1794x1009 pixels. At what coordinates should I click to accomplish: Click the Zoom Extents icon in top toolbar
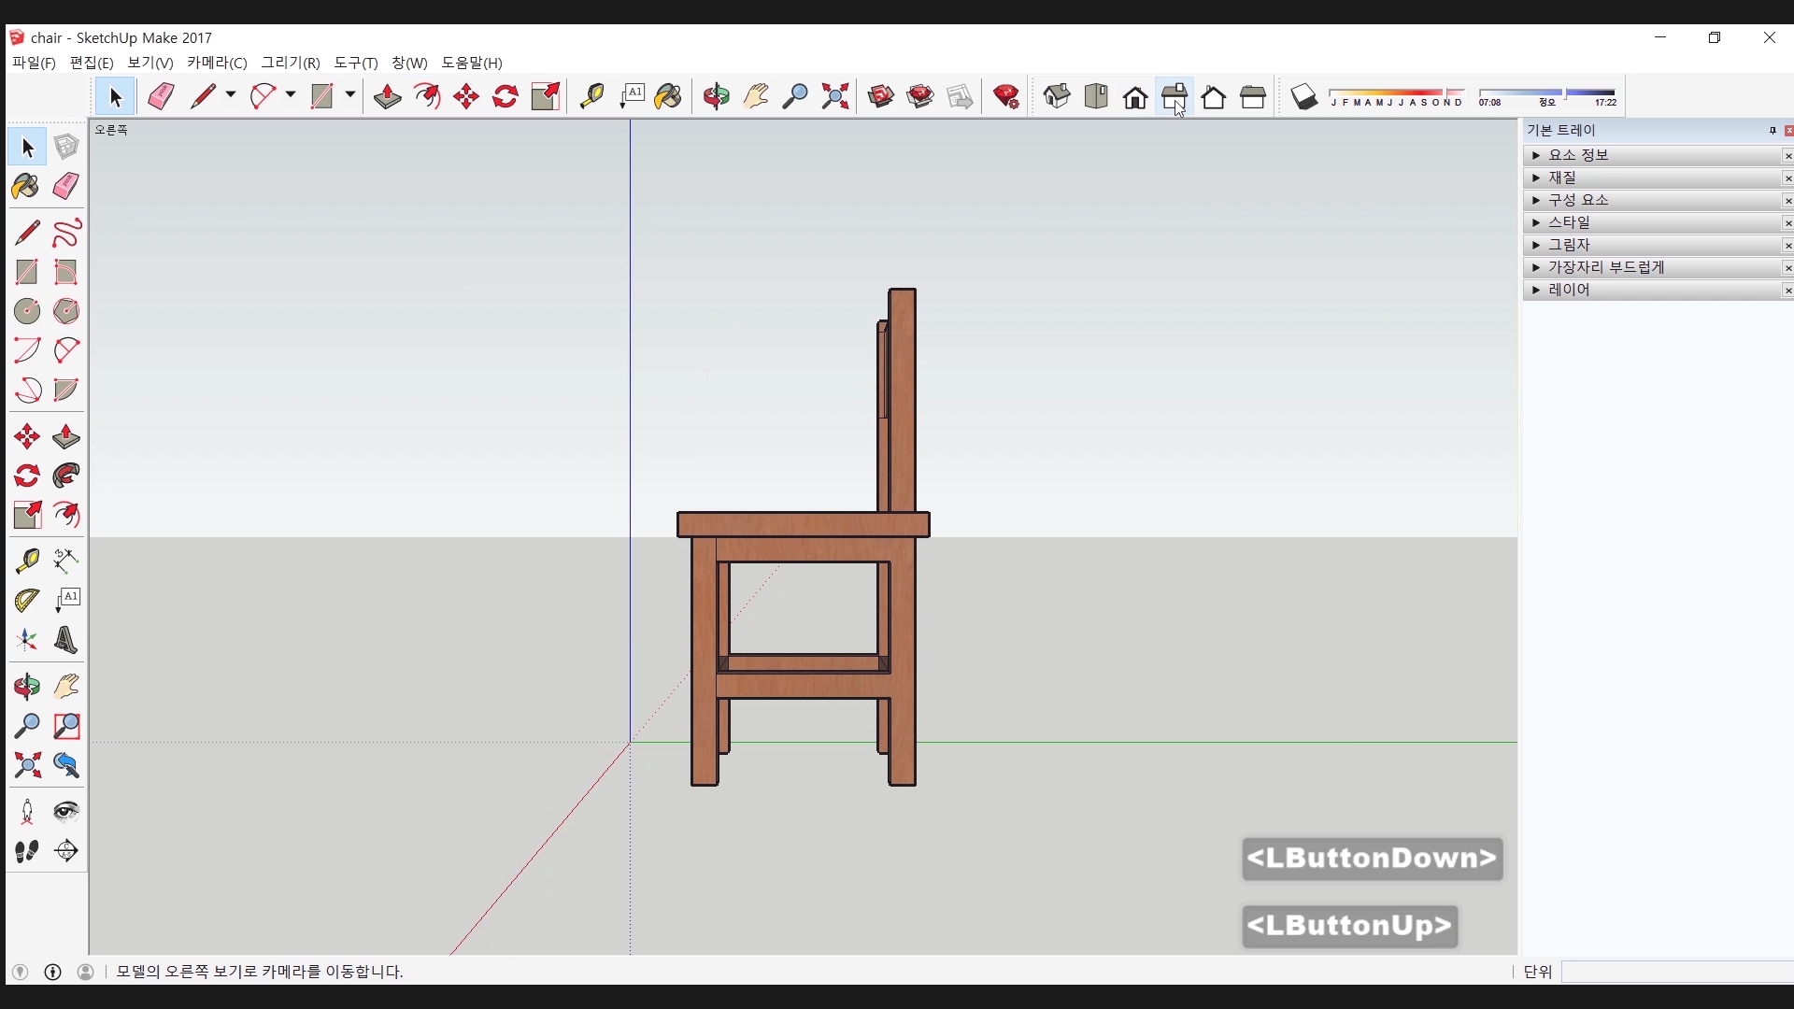(835, 96)
